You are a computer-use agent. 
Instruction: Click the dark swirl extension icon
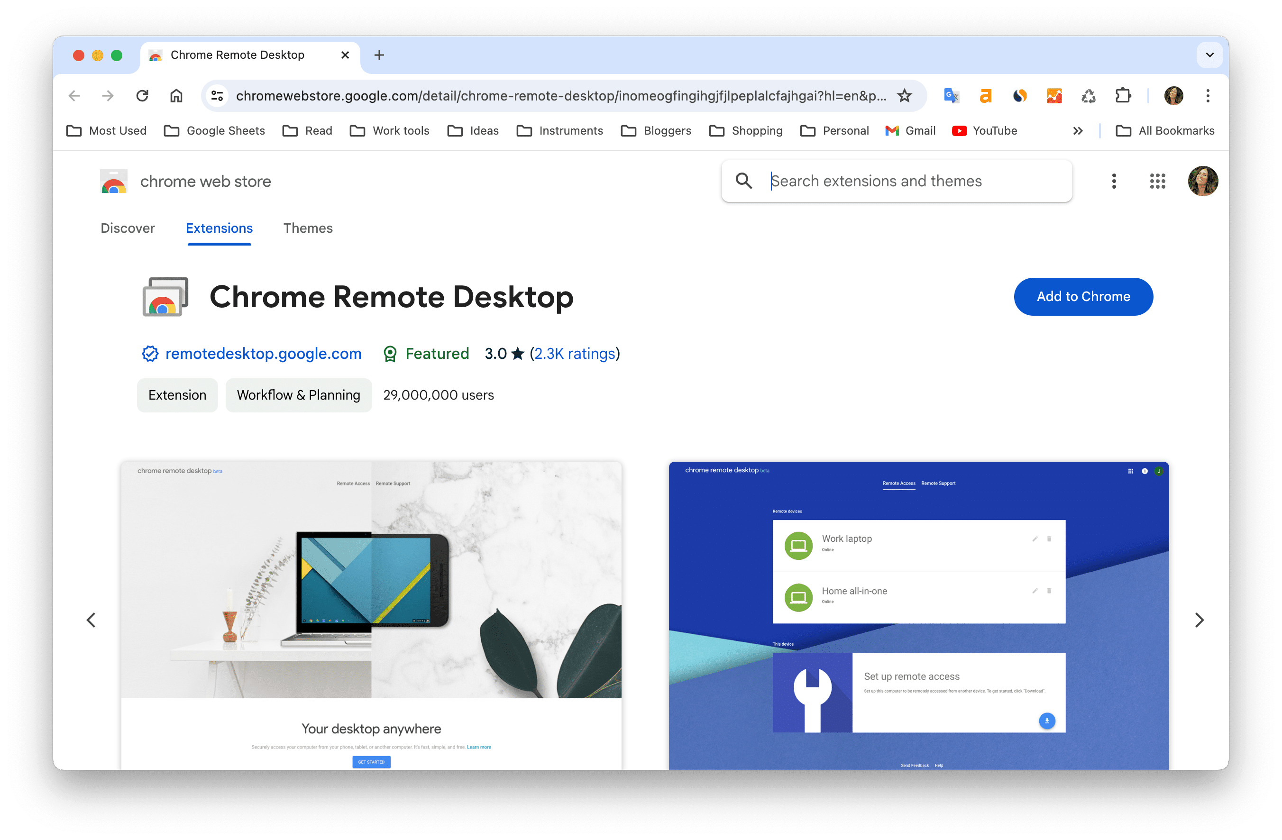pos(1020,96)
